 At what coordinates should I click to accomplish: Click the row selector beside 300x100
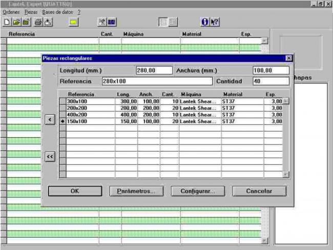point(63,101)
